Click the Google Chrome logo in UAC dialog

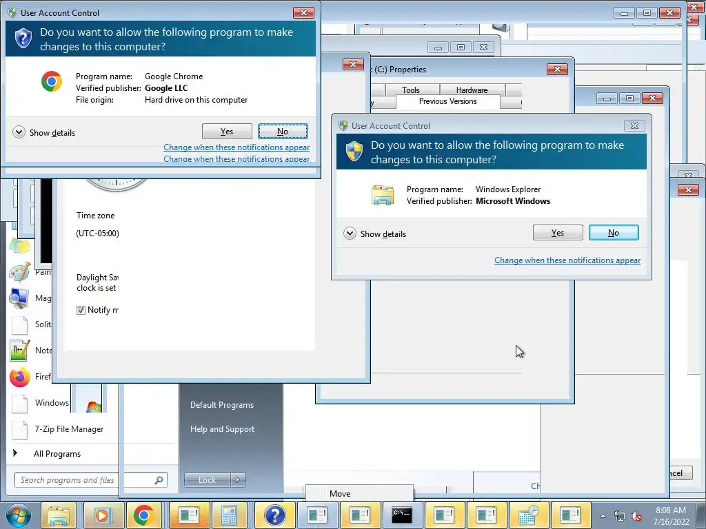tap(52, 81)
